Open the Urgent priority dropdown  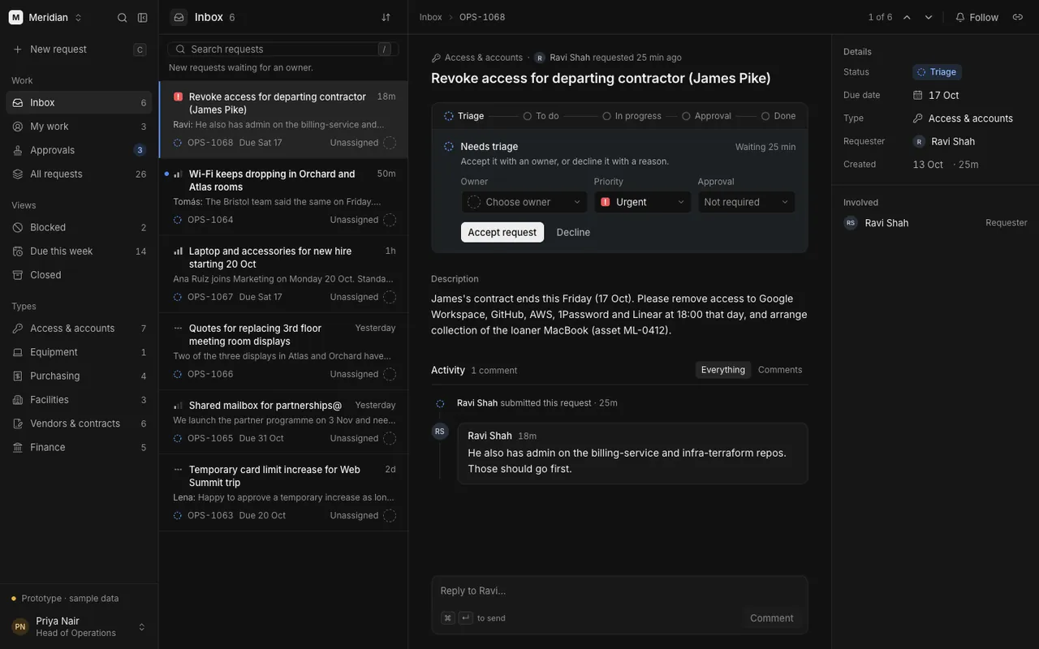(642, 202)
